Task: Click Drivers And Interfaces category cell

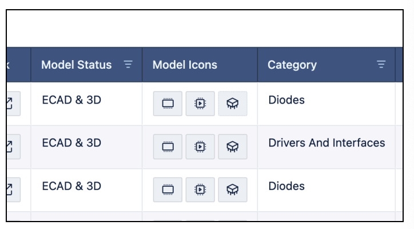Action: coord(327,143)
